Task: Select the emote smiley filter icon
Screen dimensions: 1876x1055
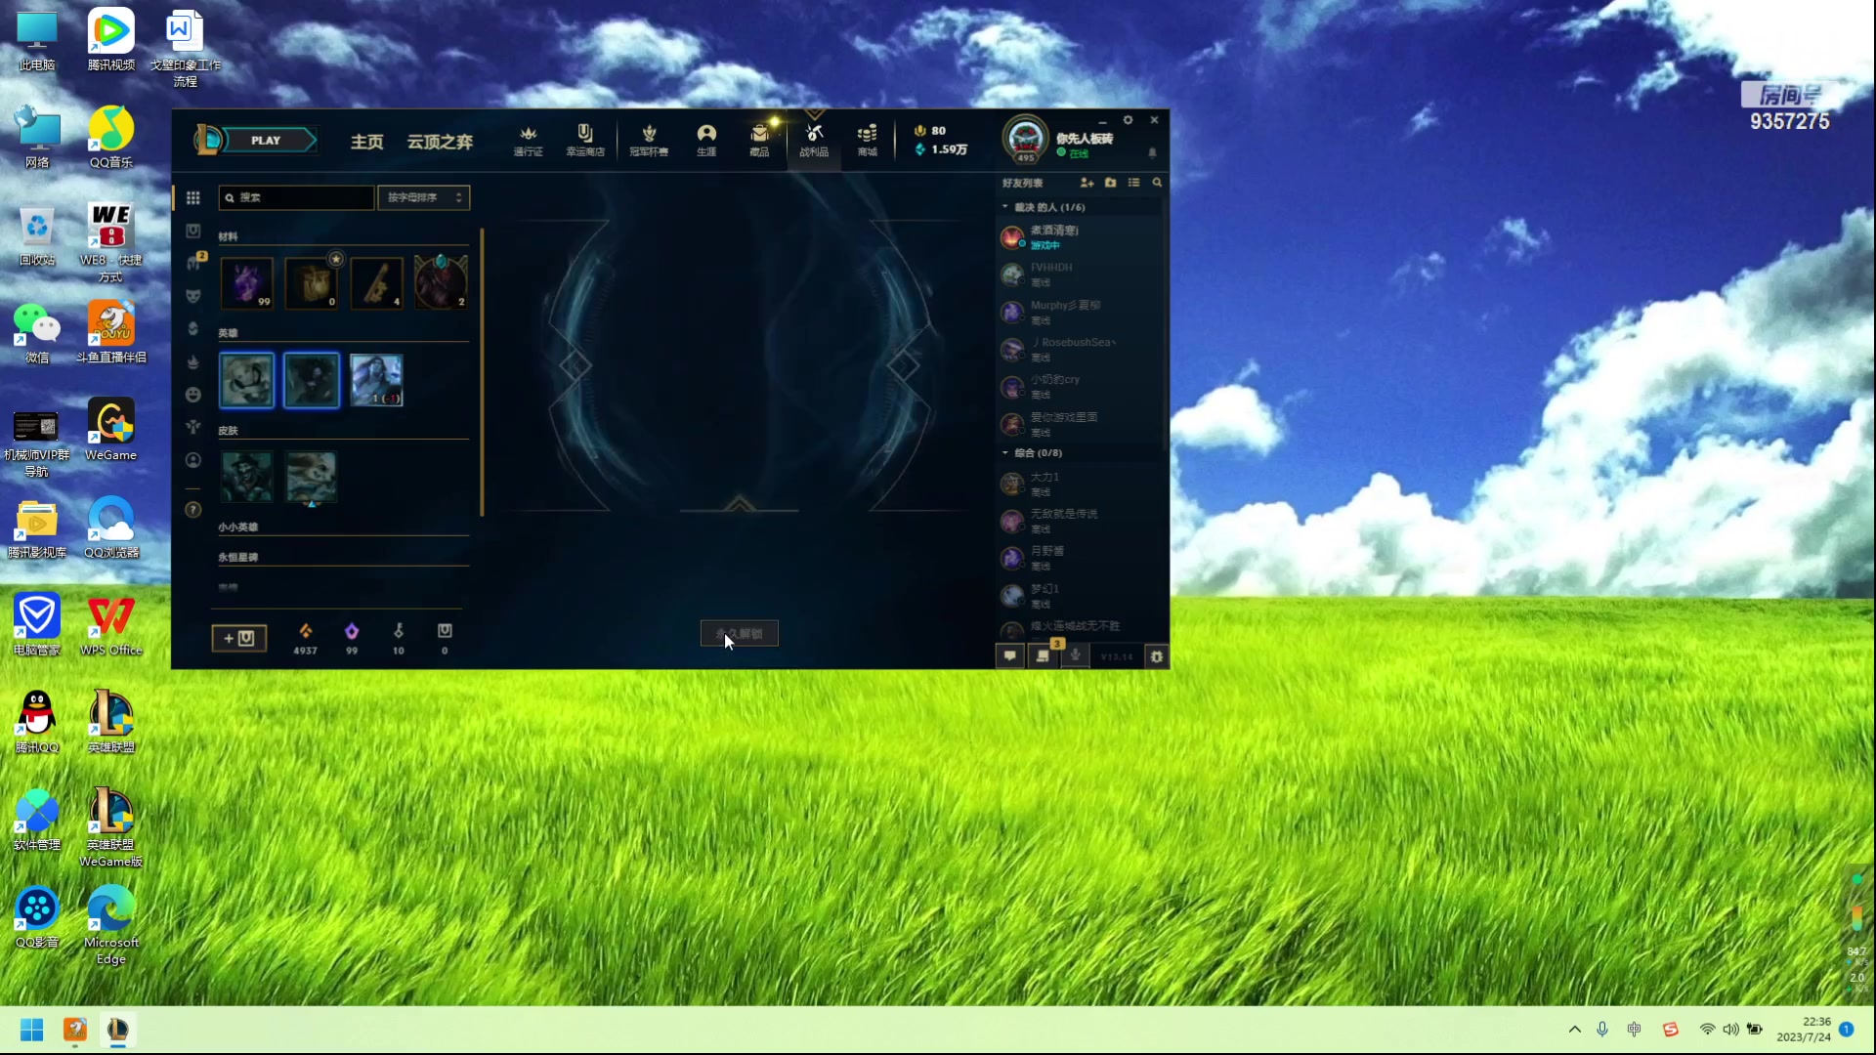Action: point(193,395)
